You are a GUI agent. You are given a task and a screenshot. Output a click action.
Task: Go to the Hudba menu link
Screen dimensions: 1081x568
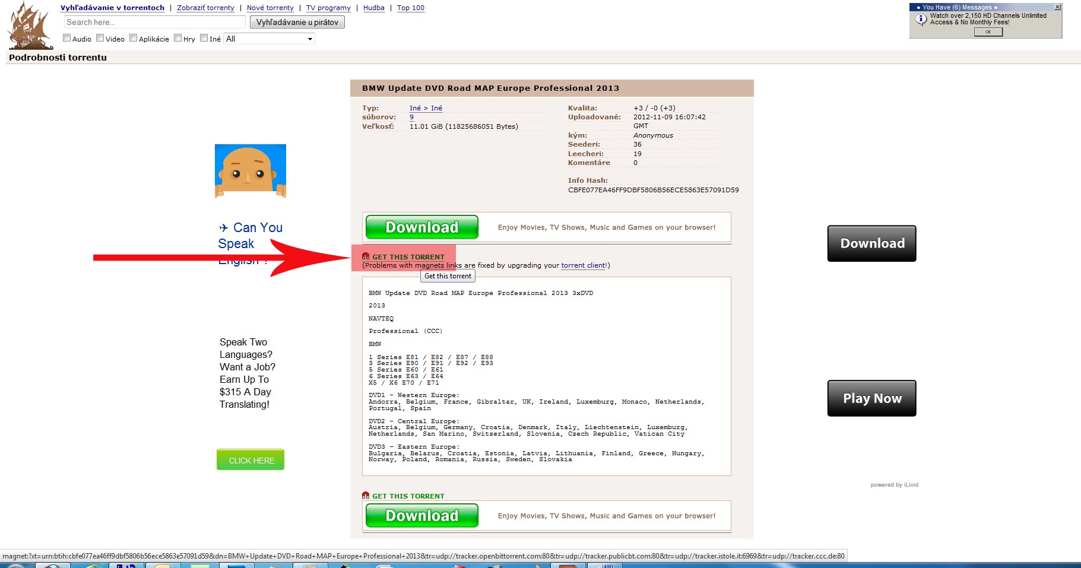tap(373, 8)
